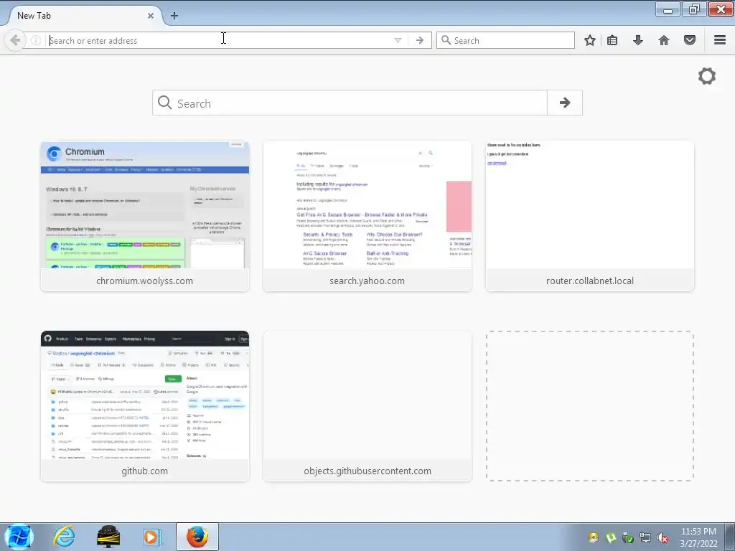
Task: Click the magnifier in toolbar Search box
Action: (446, 40)
